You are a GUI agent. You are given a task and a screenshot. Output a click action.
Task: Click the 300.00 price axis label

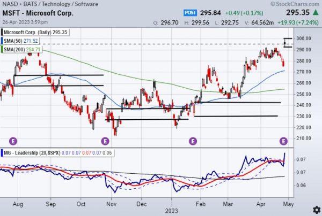[x=304, y=38]
